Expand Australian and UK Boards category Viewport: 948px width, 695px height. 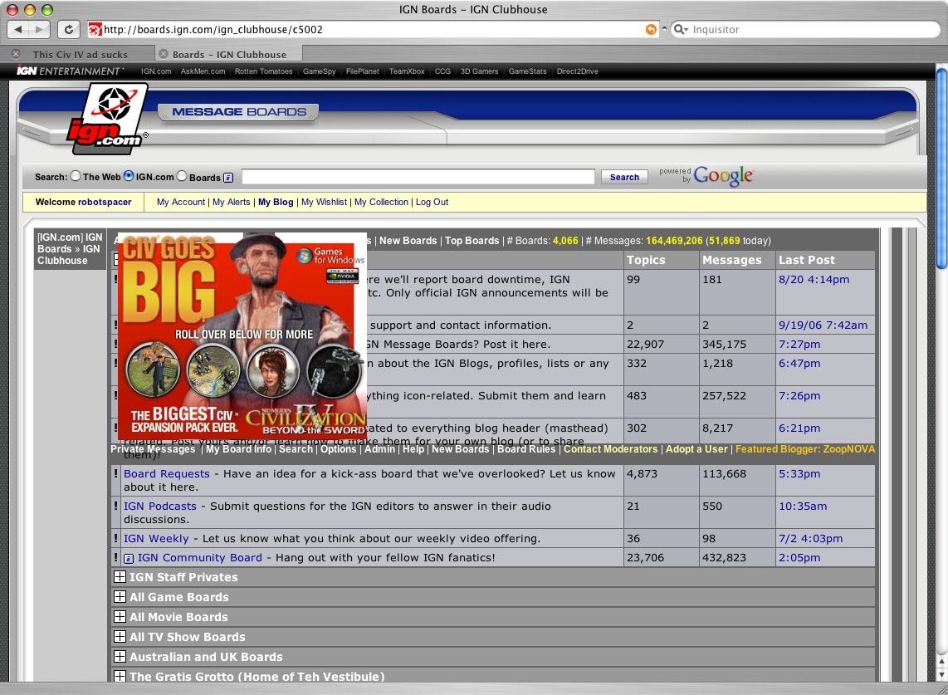pos(120,656)
